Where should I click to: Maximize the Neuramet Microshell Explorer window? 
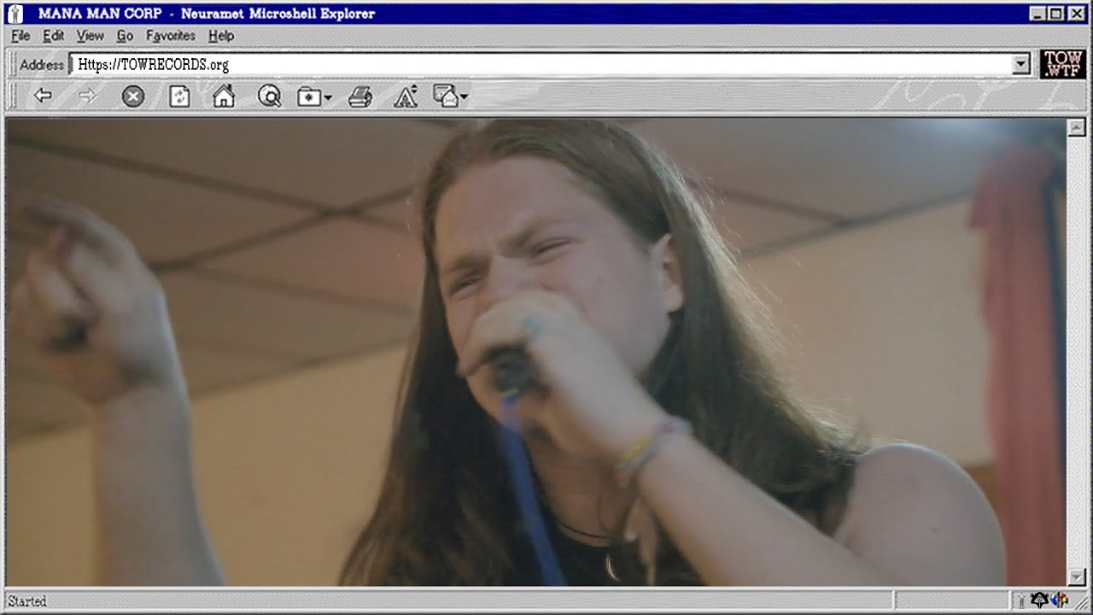[x=1055, y=14]
